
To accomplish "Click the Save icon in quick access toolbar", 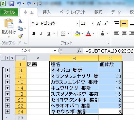I will [x=12, y=4].
